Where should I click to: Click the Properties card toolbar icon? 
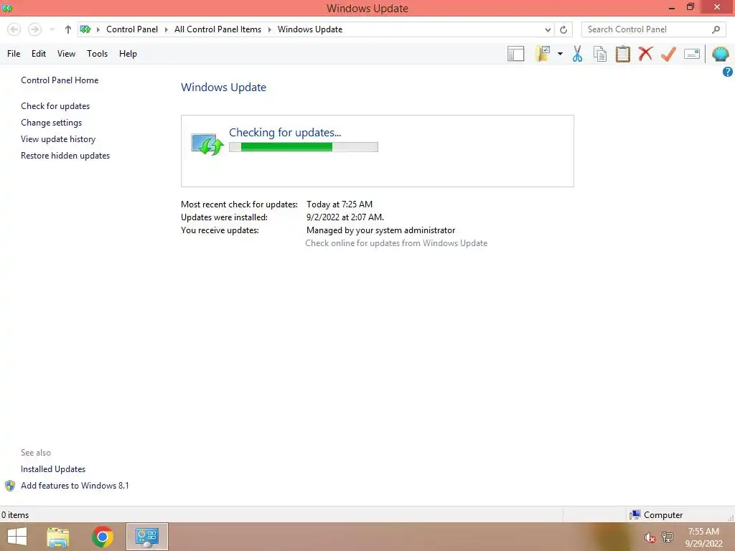[x=692, y=54]
